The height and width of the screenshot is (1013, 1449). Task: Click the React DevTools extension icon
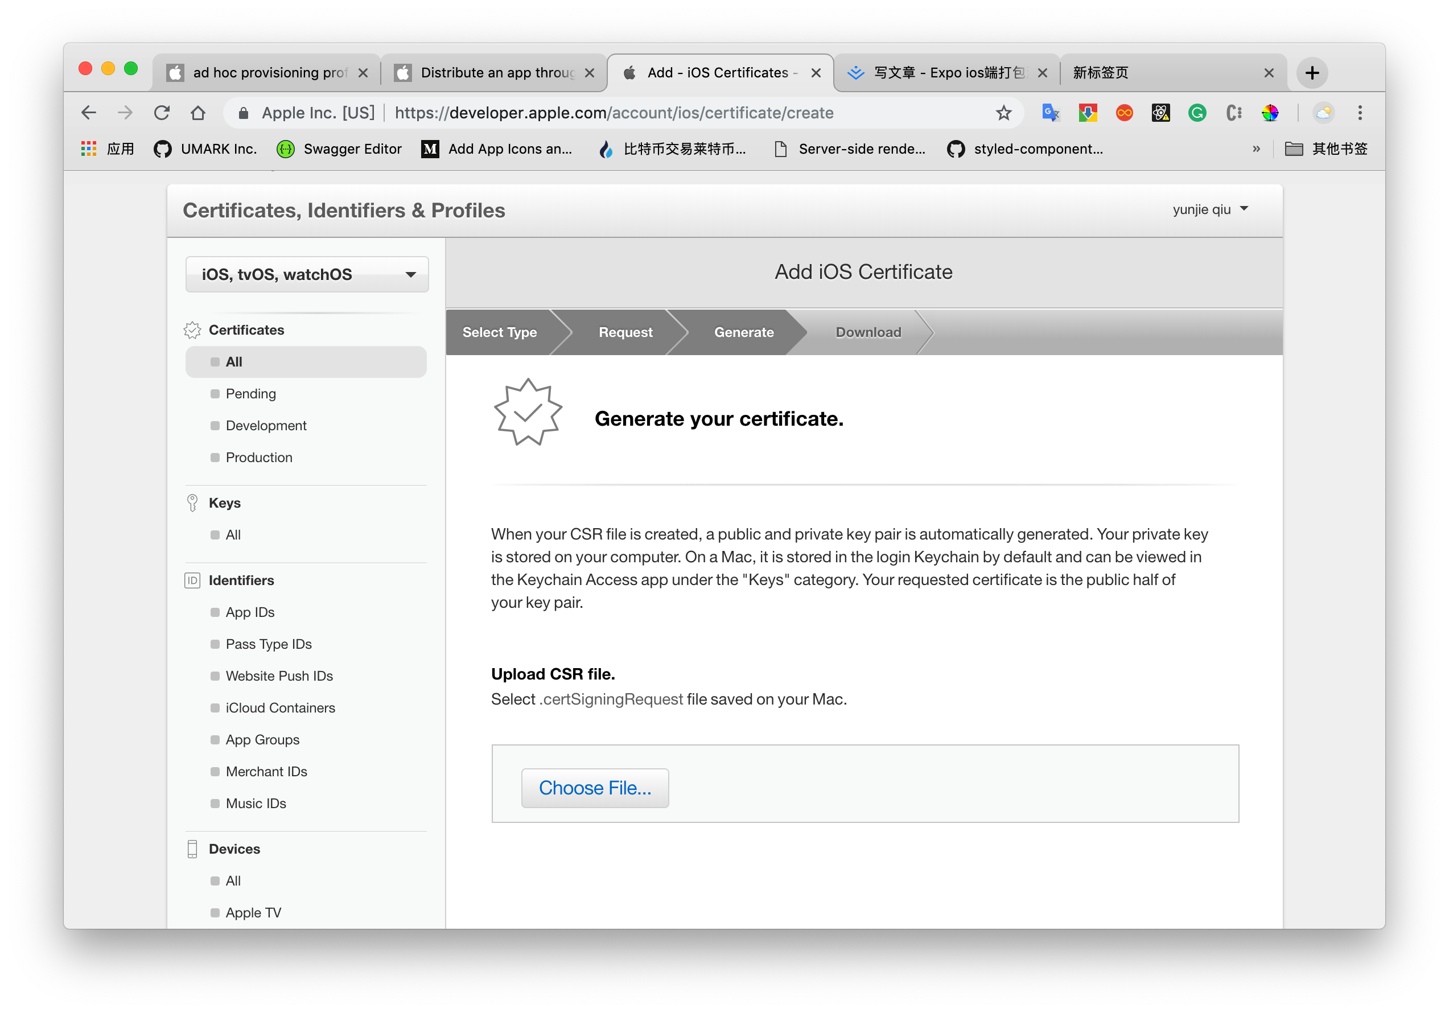1160,113
